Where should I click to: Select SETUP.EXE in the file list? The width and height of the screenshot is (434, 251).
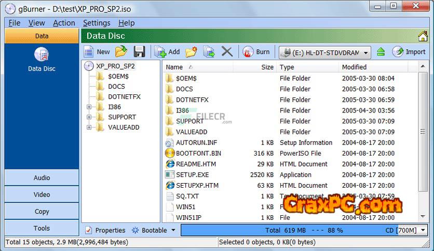point(192,175)
